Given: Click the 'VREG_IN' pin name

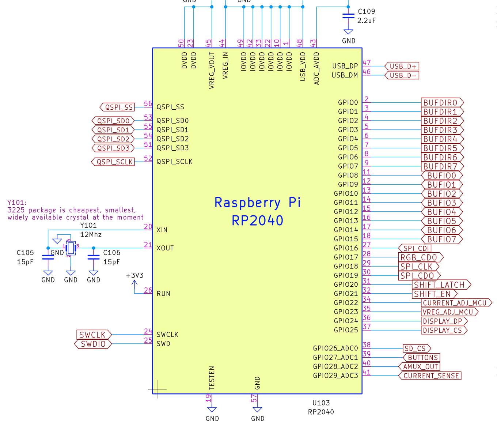Looking at the screenshot, I should [225, 65].
